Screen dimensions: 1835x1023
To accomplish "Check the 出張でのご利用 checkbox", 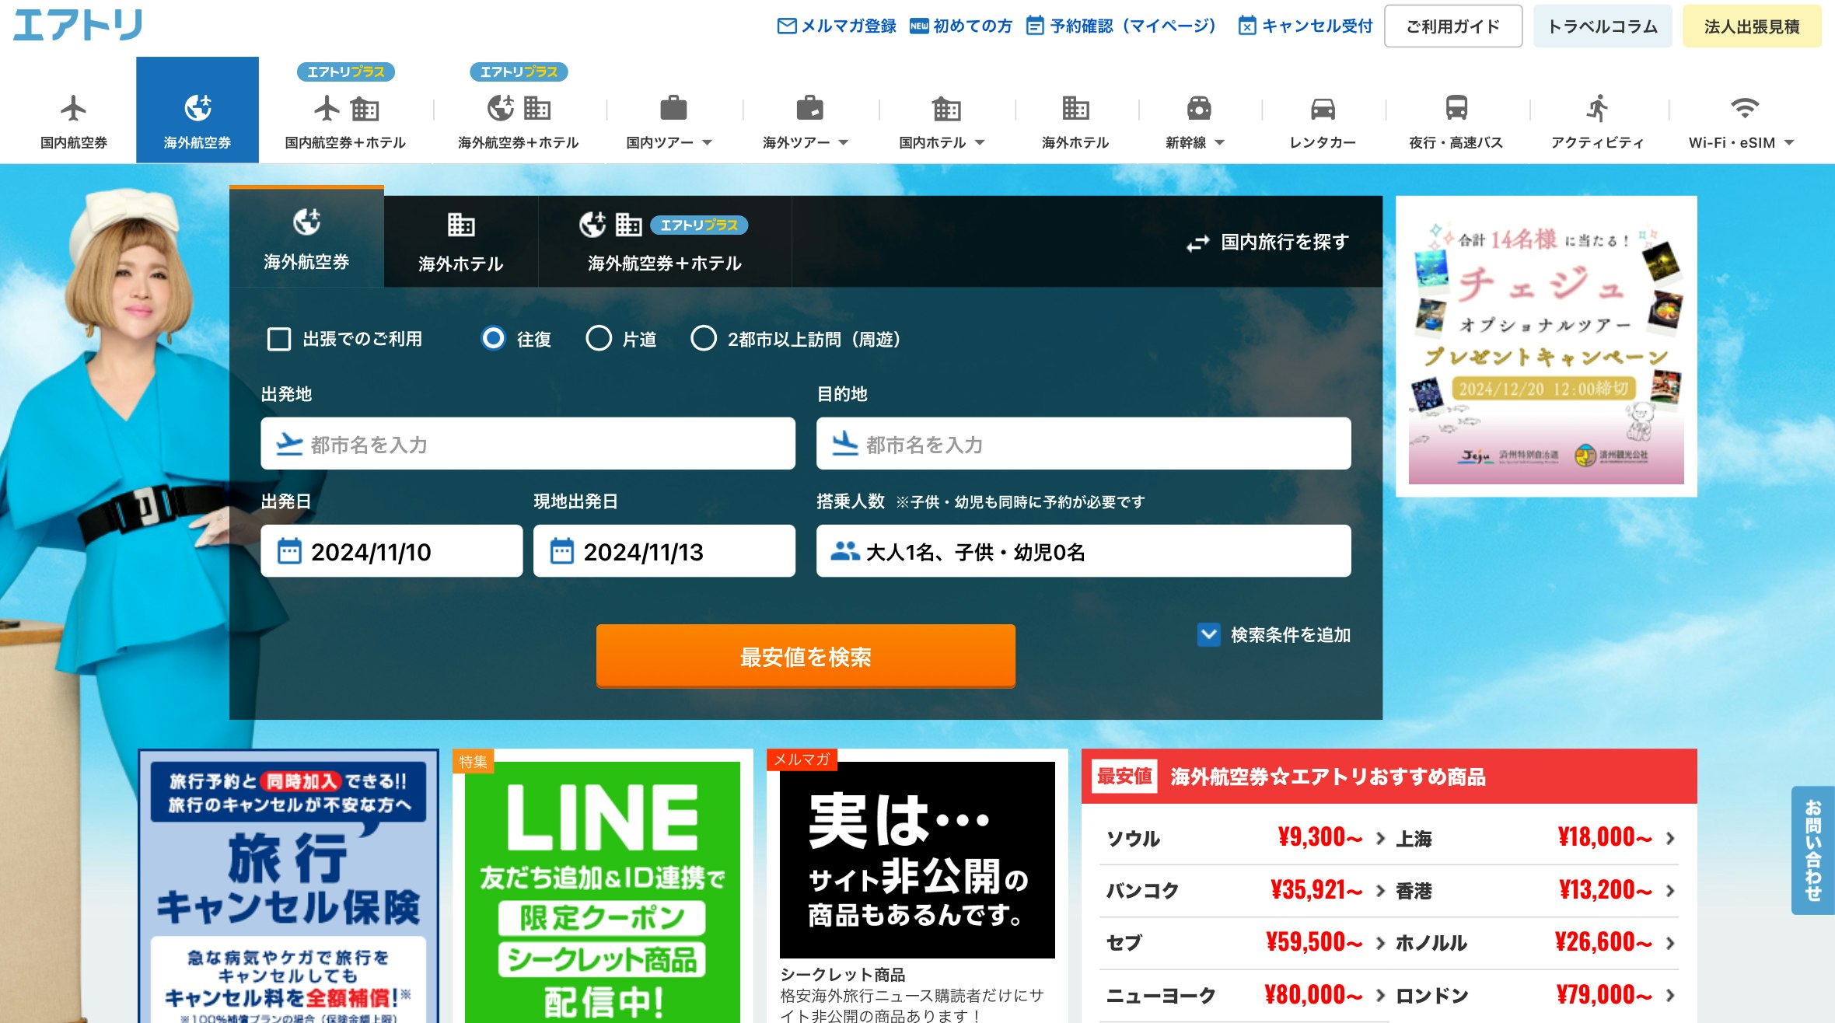I will (278, 339).
